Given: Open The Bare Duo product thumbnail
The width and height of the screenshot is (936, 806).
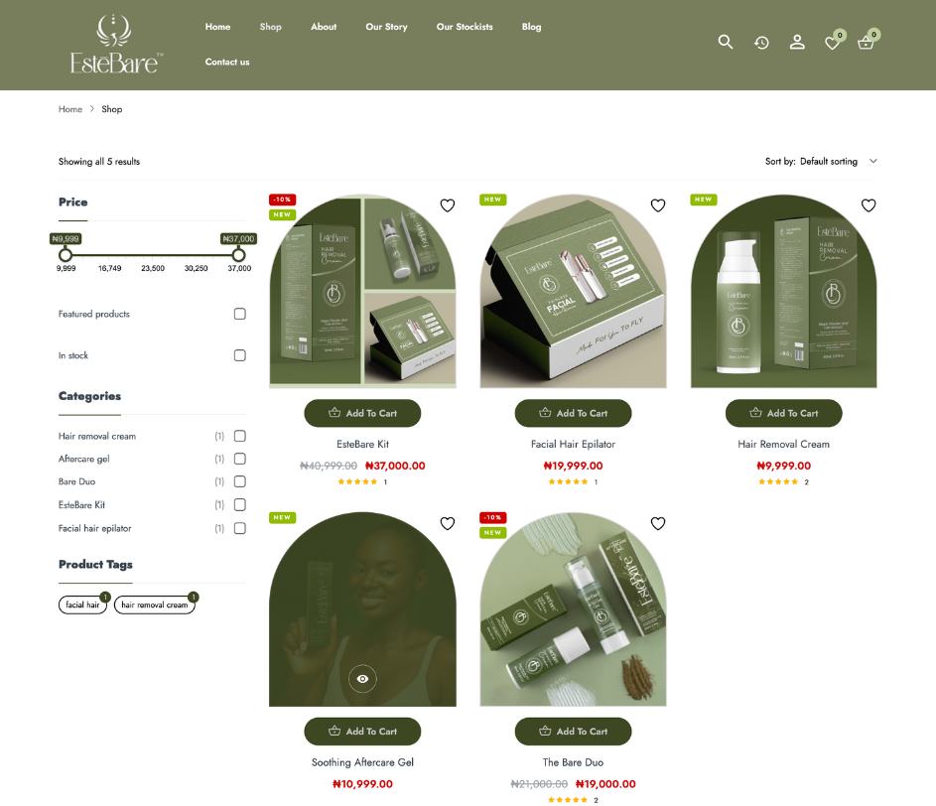Looking at the screenshot, I should pyautogui.click(x=573, y=610).
